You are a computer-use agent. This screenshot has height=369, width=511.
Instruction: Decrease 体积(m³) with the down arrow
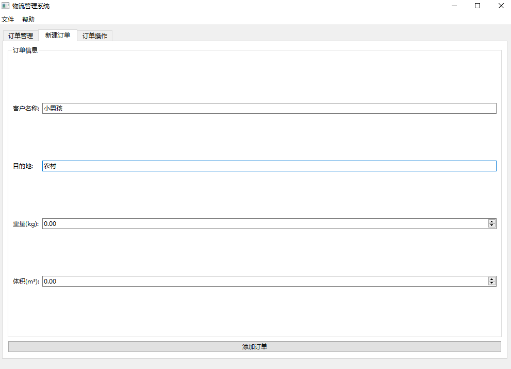click(492, 284)
